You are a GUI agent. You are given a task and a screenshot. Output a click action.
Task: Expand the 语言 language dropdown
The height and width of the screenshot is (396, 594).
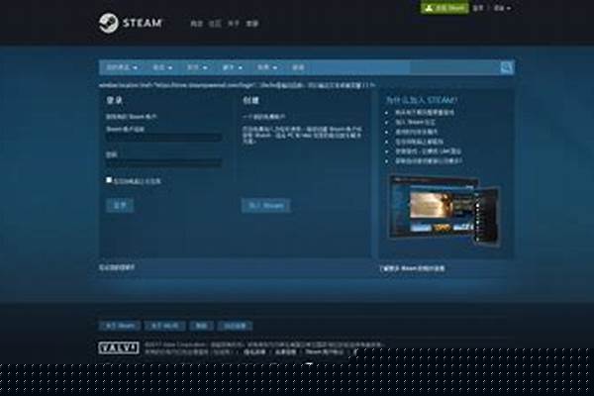coord(502,8)
